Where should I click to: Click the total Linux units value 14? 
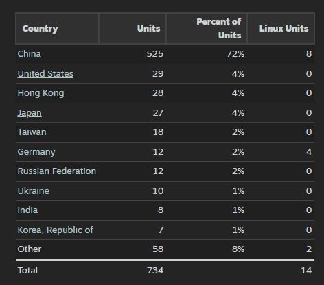306,271
